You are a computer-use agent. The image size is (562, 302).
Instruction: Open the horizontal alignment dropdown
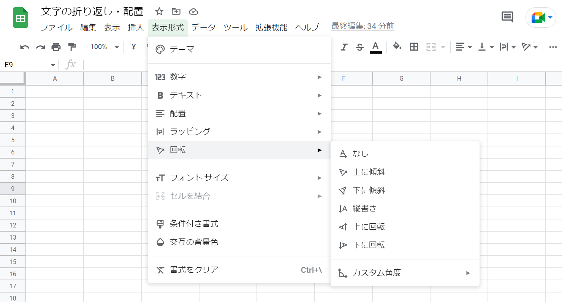(x=464, y=46)
